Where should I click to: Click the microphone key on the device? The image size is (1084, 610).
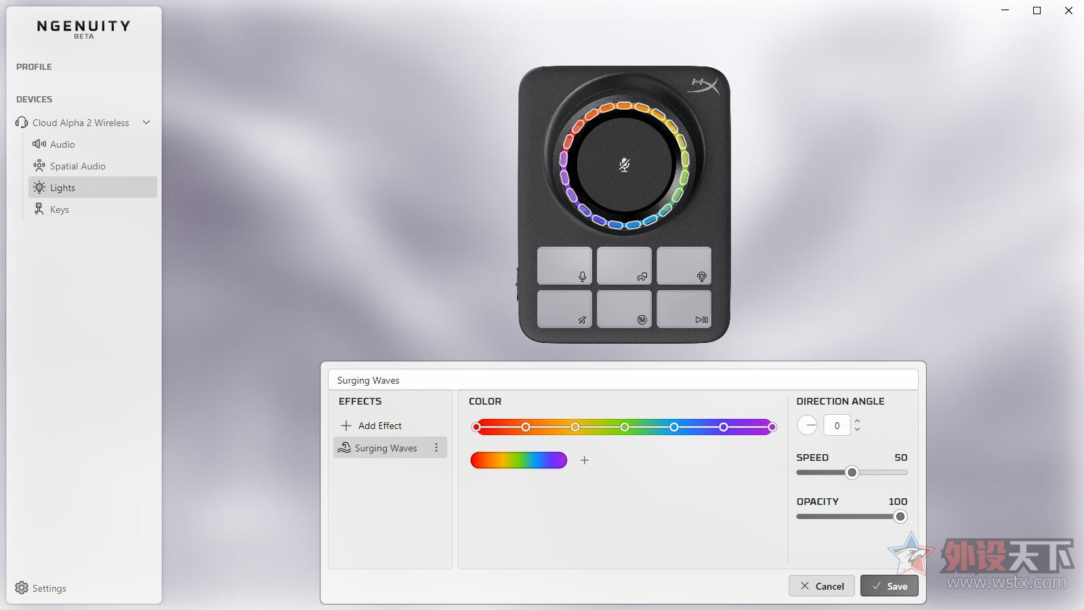coord(564,266)
